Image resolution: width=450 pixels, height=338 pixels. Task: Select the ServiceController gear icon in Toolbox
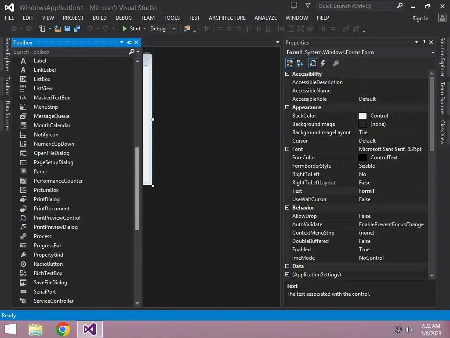23,301
